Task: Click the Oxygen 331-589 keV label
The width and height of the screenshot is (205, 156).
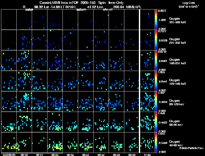Action: (178, 20)
